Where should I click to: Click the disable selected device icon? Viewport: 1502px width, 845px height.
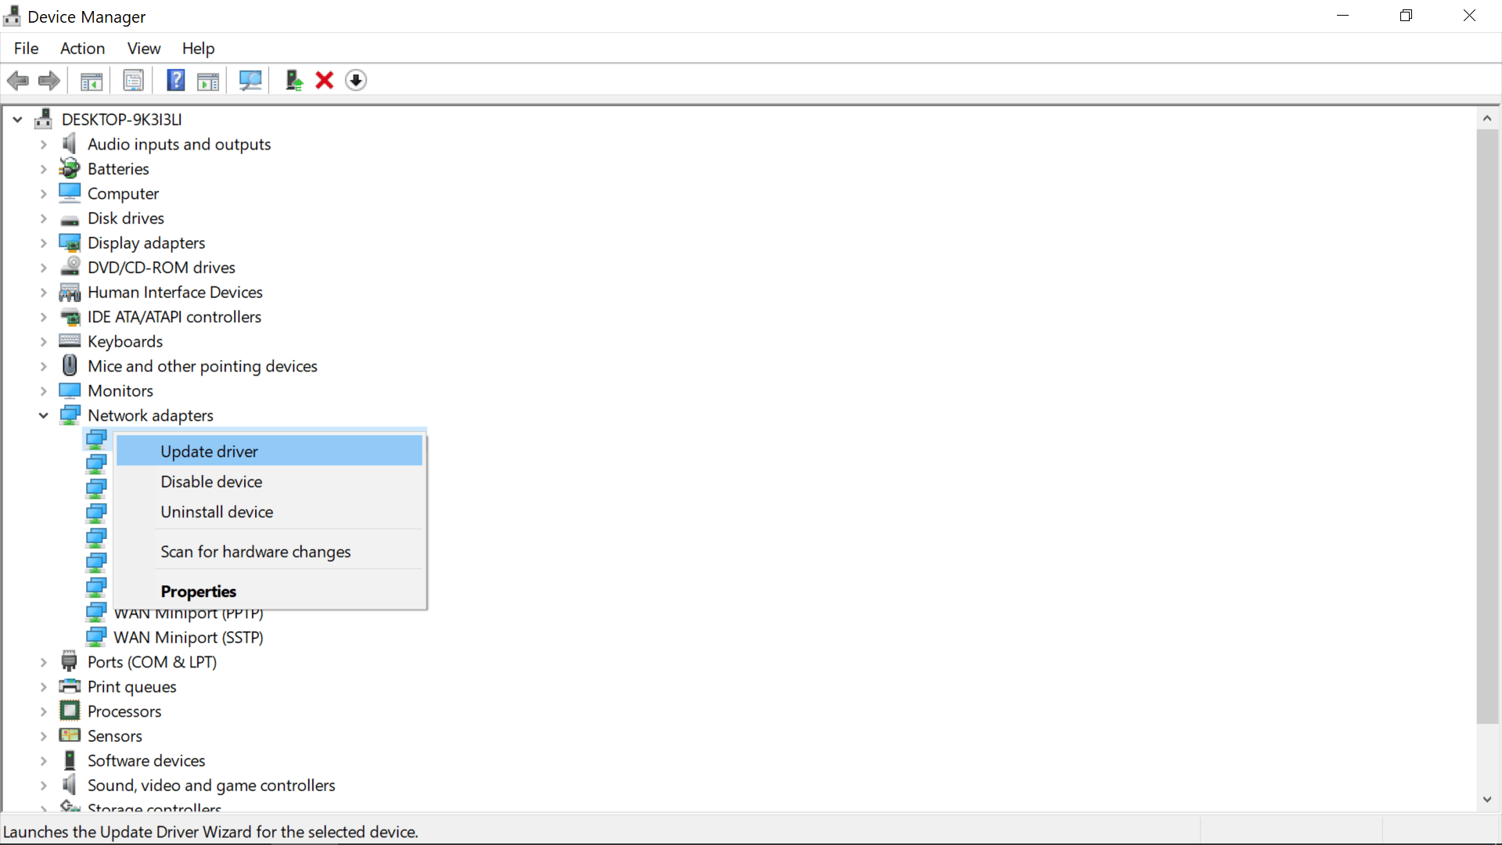point(357,80)
